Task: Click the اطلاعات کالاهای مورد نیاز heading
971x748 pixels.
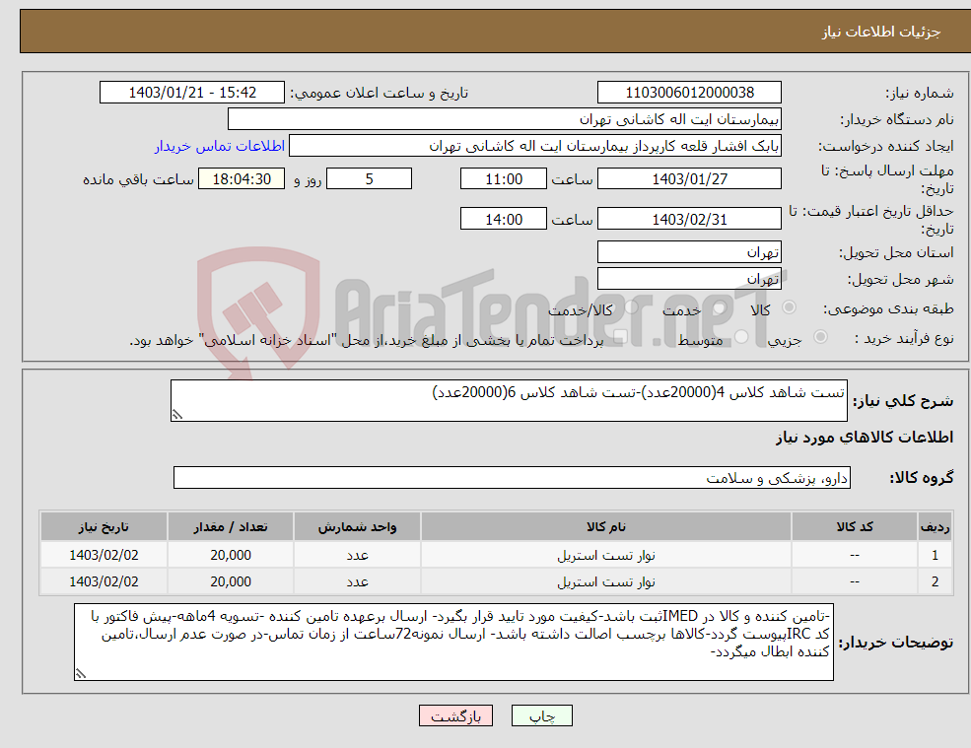Action: pyautogui.click(x=865, y=438)
